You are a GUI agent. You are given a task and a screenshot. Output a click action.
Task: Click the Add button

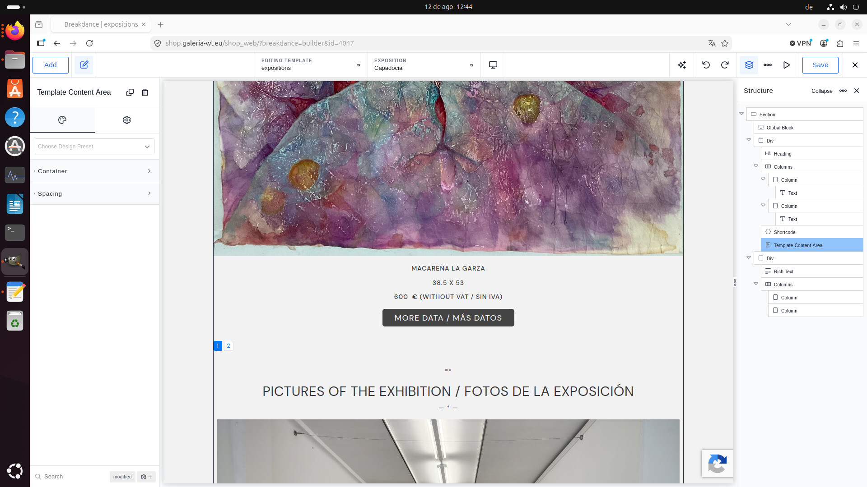click(x=51, y=65)
